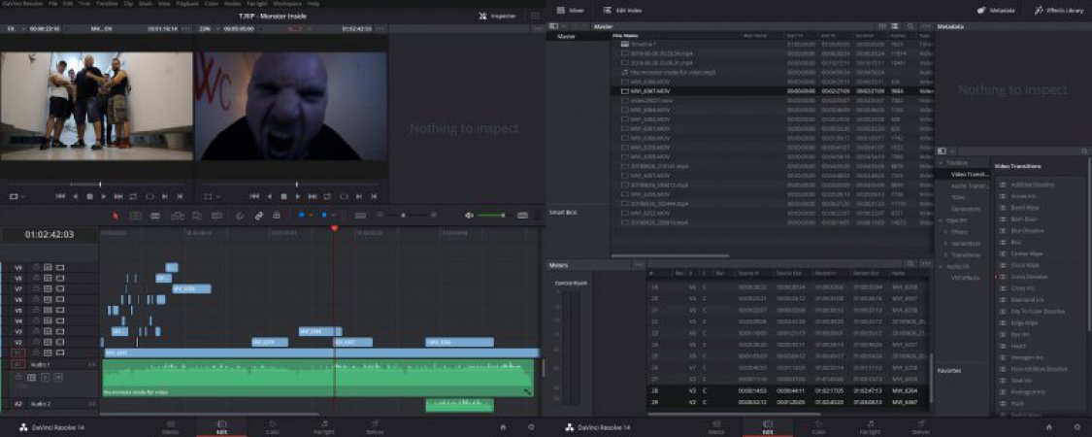This screenshot has height=437, width=1092.
Task: Disable video track V5 monitor icon
Action: pyautogui.click(x=60, y=310)
